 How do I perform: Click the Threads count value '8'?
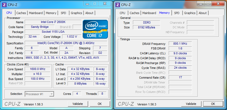(x=102, y=94)
